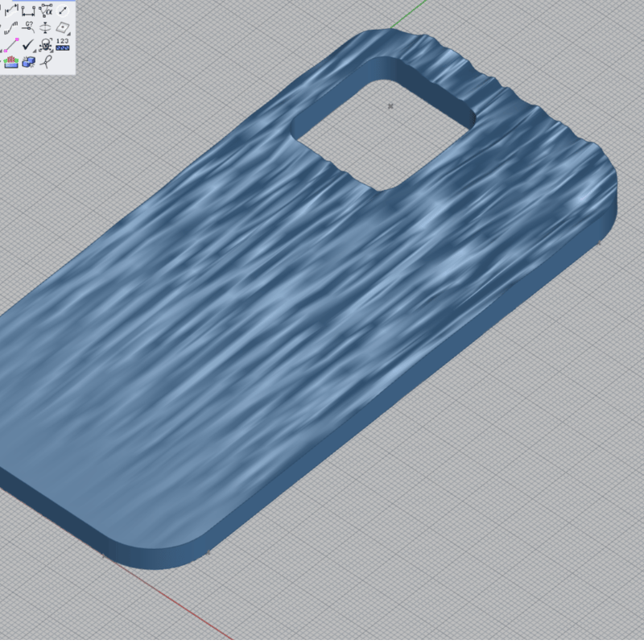Select the looped curve self-intersection icon

click(47, 63)
